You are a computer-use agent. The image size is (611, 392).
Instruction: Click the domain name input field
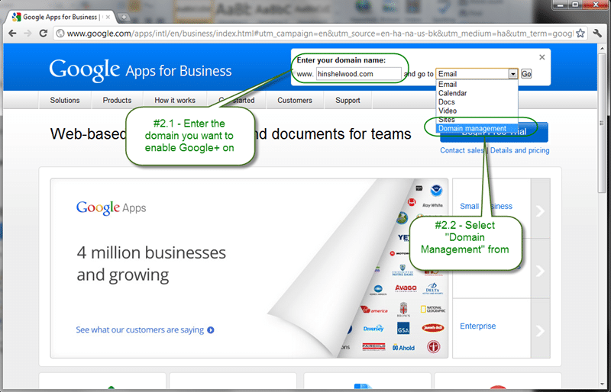[358, 74]
